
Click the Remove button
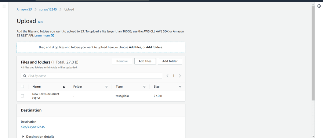tap(122, 61)
